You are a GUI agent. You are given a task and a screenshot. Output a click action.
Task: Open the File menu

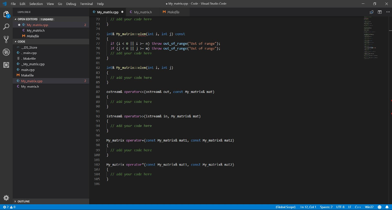click(x=13, y=4)
